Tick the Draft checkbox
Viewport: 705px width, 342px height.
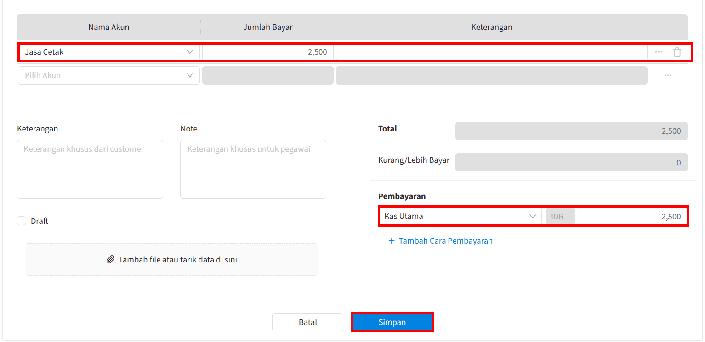(22, 221)
